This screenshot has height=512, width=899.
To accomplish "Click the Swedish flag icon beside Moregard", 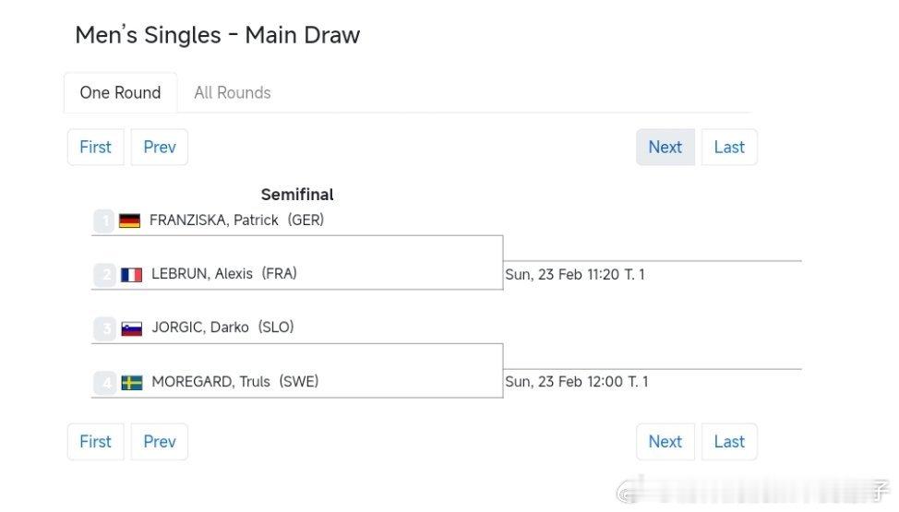I will [132, 383].
